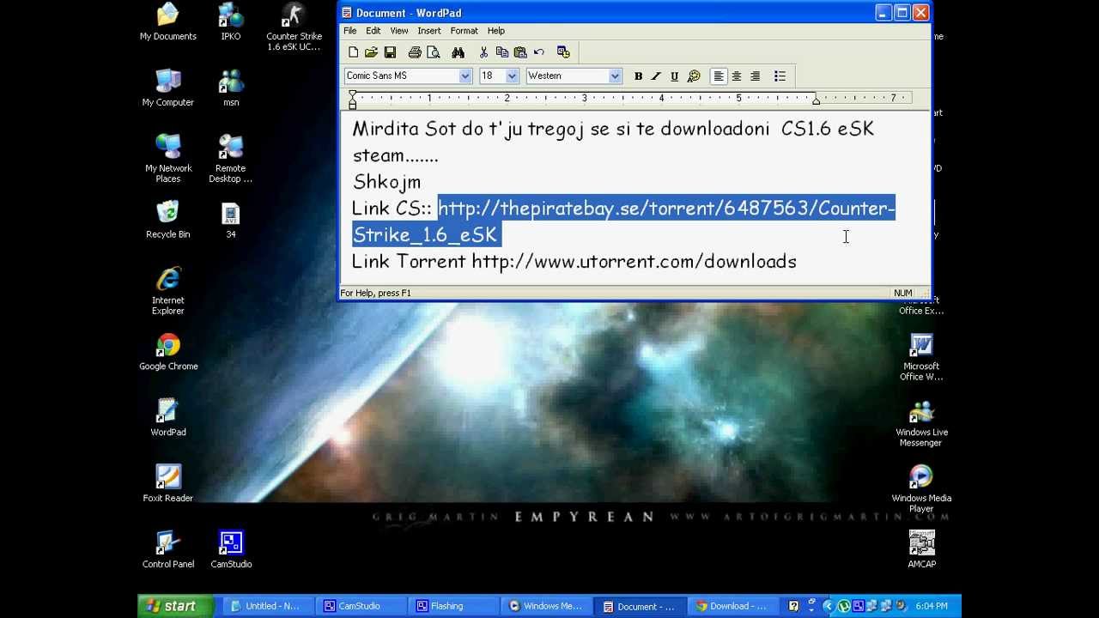Select the Recycle Bin icon
Viewport: 1099px width, 618px height.
tap(168, 221)
